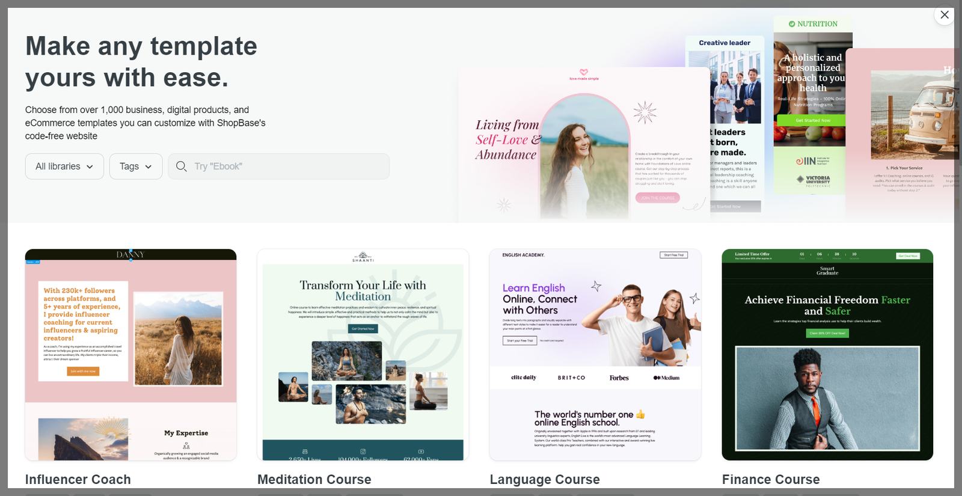Click the Shaanti lotus logo in the Meditation template
This screenshot has height=496, width=962.
click(x=363, y=256)
